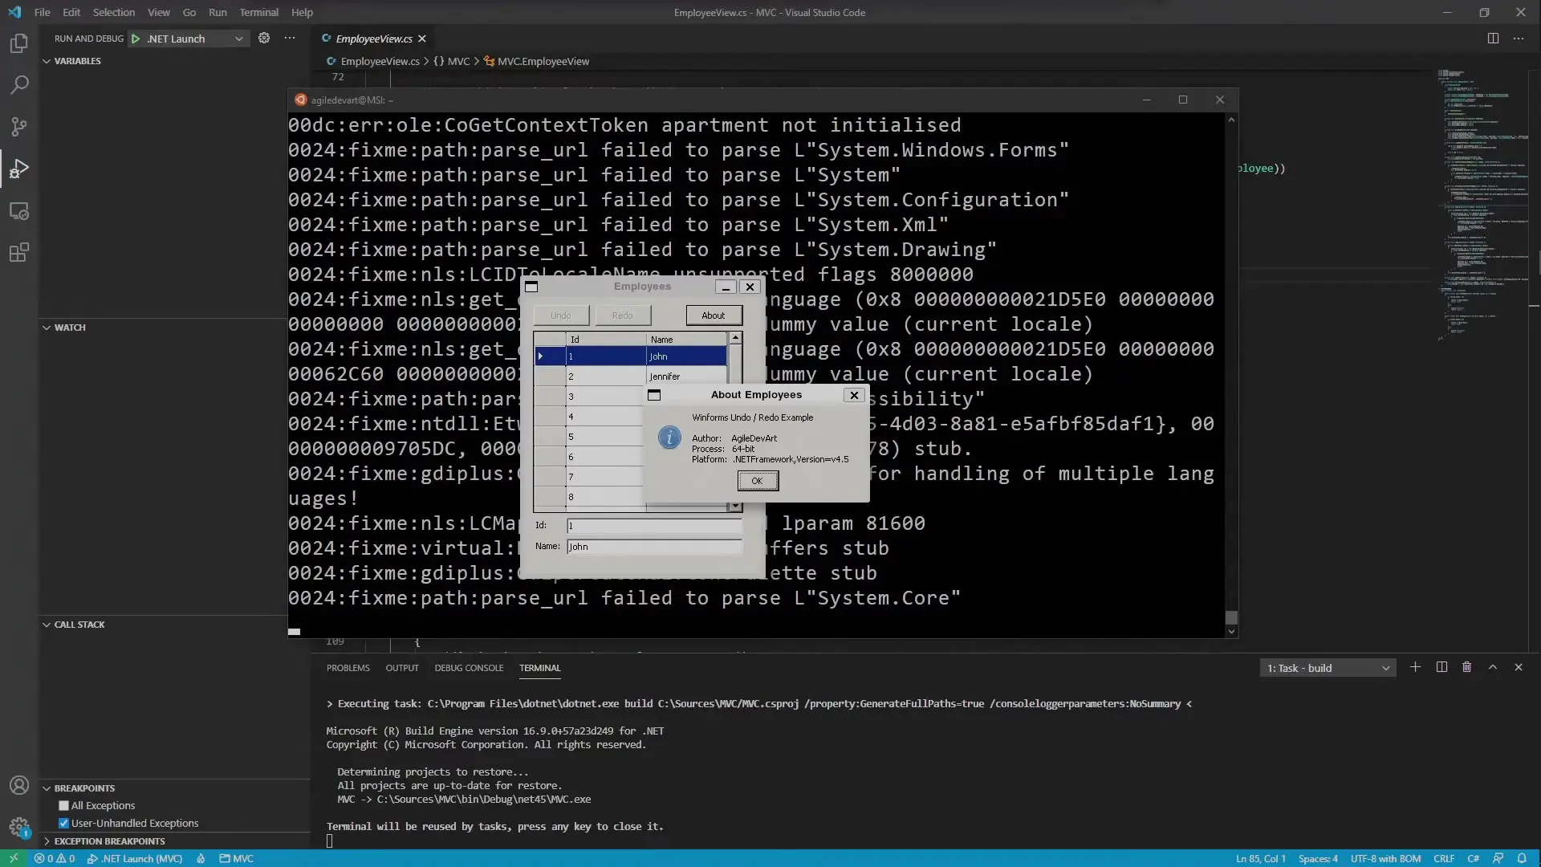Image resolution: width=1541 pixels, height=867 pixels.
Task: Enable All Exceptions breakpoint checkbox
Action: point(63,805)
